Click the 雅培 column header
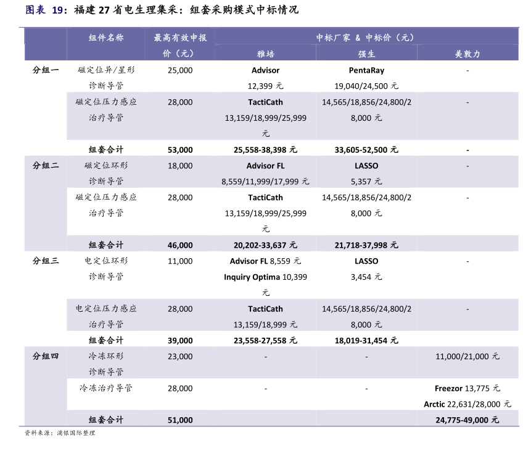Screen dimensions: 531x456 tap(265, 54)
